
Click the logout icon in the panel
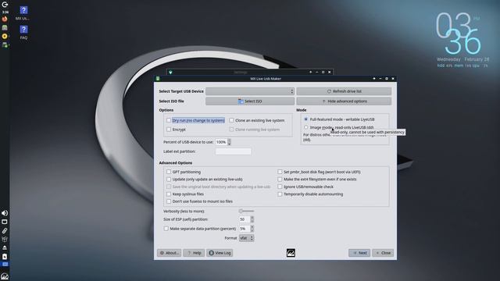(5, 5)
